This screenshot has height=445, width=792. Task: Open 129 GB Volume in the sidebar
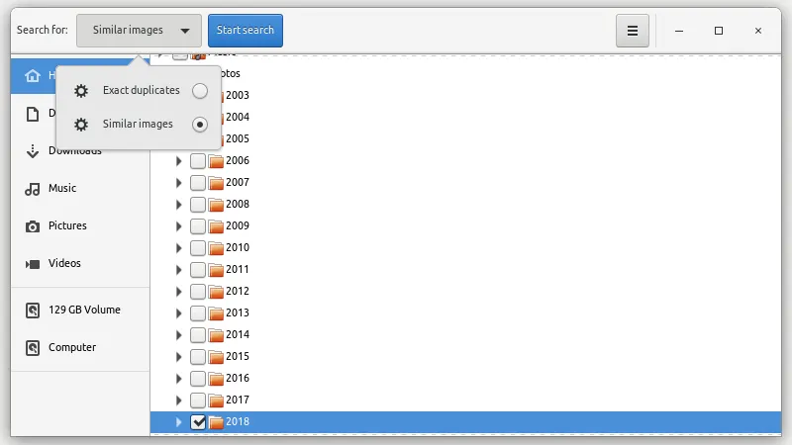click(80, 310)
